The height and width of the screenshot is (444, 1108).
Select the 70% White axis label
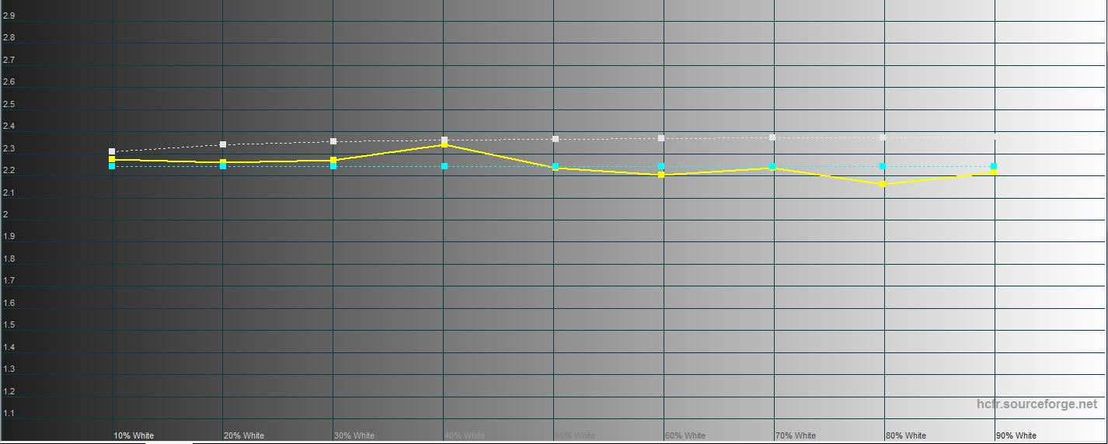[x=795, y=435]
